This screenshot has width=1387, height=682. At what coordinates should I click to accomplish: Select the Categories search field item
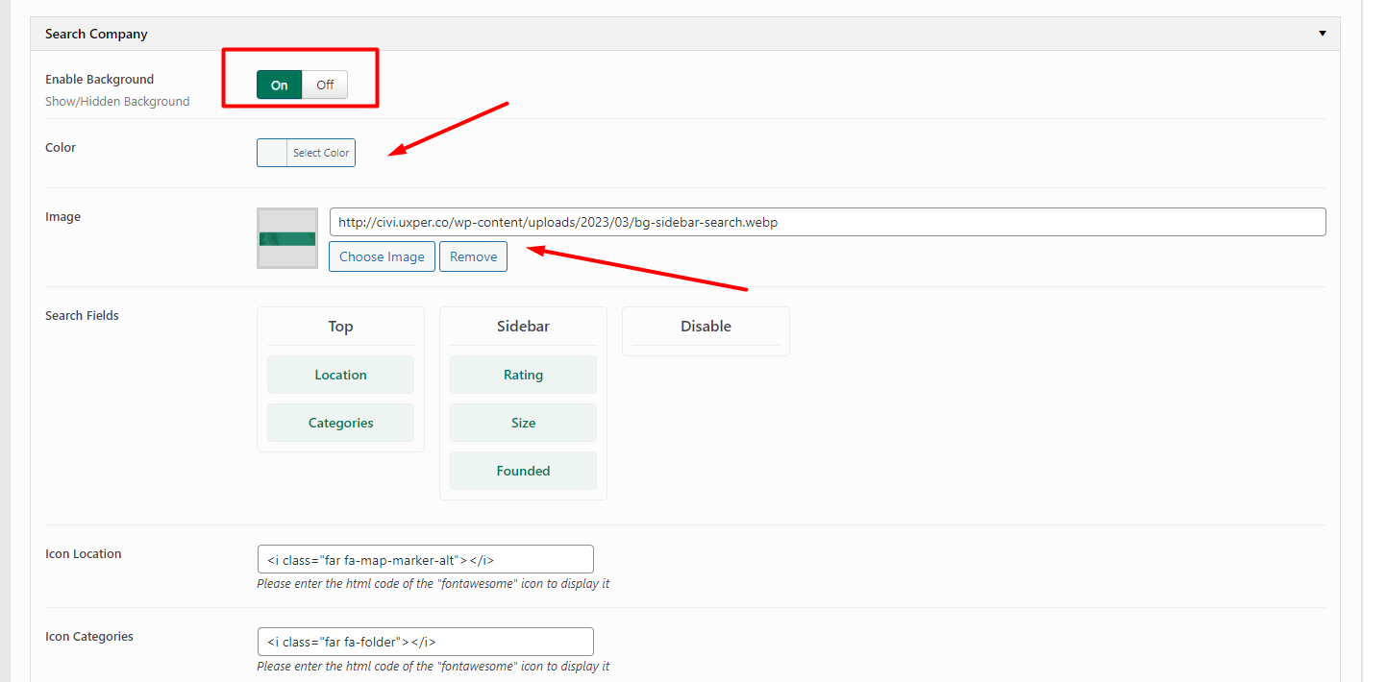(x=340, y=423)
